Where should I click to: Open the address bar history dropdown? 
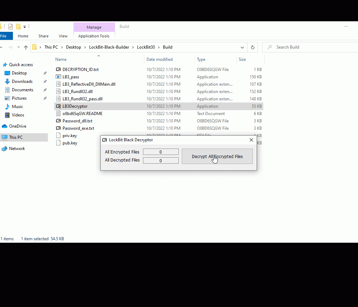pyautogui.click(x=242, y=47)
